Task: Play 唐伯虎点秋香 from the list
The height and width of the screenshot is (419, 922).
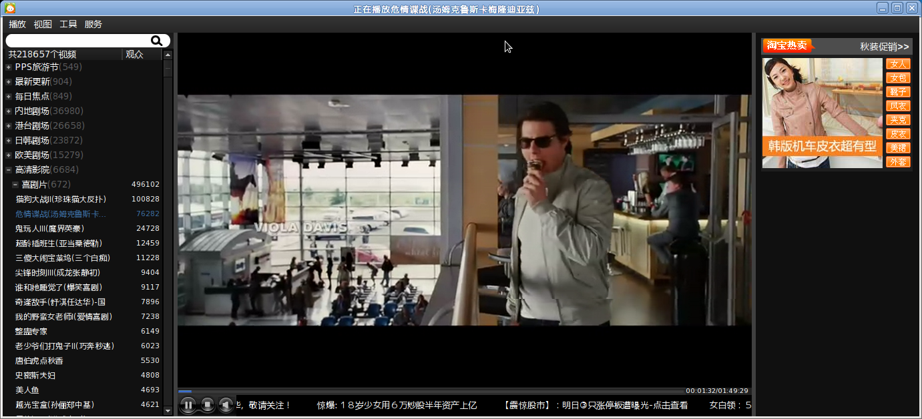Action: click(x=39, y=360)
